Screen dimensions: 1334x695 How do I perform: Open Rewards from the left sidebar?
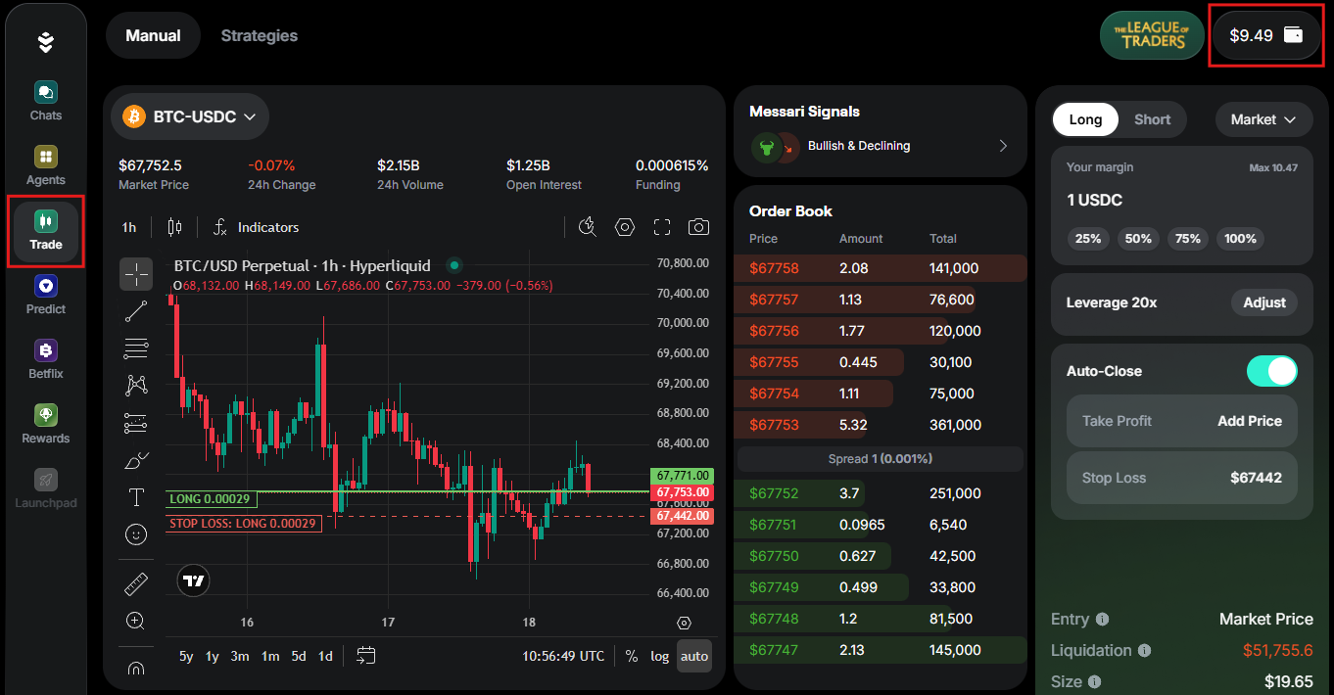(45, 422)
